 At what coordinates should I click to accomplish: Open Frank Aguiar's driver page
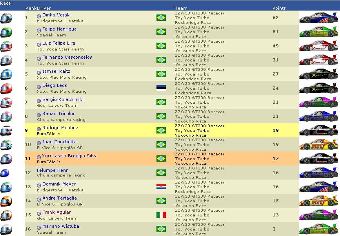[x=56, y=212]
